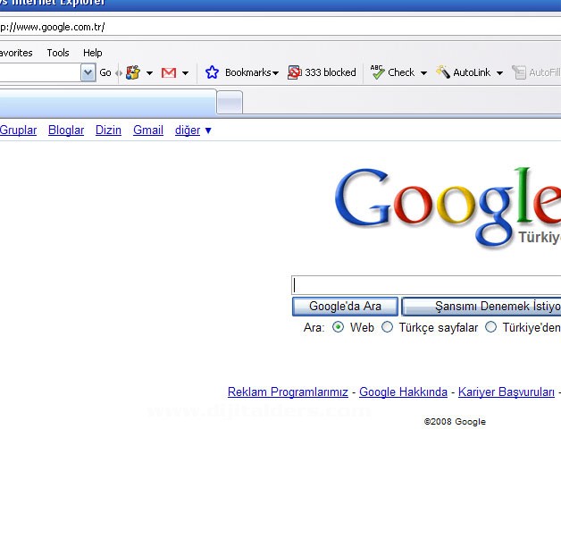Click the Google Türkiye logo
561x556 pixels.
tap(448, 207)
